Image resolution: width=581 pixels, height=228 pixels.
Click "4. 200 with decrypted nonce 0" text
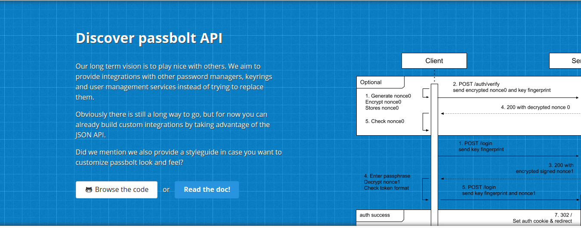point(535,107)
